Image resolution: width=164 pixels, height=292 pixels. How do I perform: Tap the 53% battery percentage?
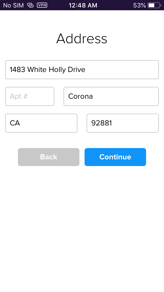click(140, 5)
